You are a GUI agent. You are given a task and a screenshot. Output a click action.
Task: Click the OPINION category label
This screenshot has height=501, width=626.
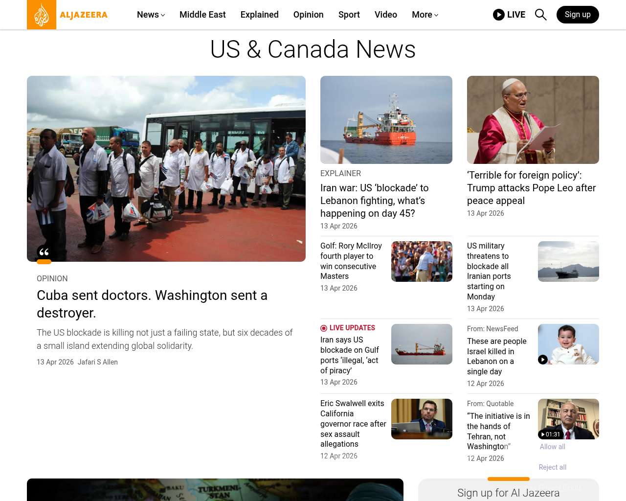click(52, 279)
